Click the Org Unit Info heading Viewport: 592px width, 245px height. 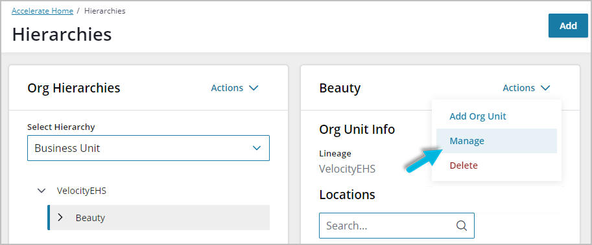point(357,129)
